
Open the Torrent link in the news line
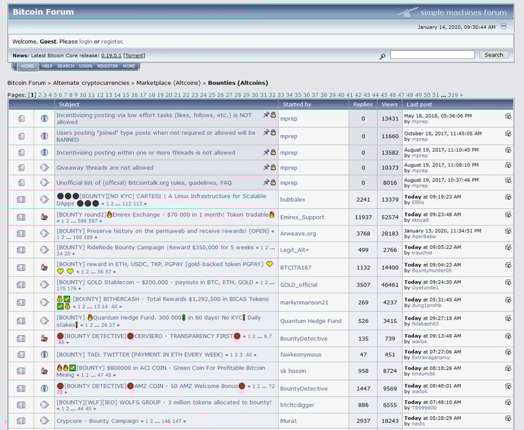click(134, 56)
